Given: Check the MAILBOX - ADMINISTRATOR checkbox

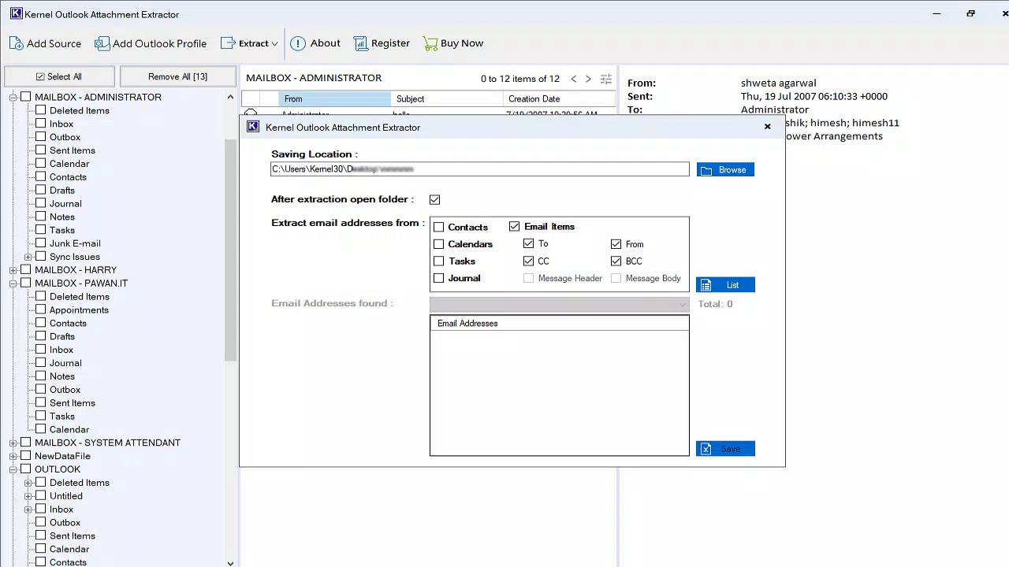Looking at the screenshot, I should pyautogui.click(x=26, y=98).
